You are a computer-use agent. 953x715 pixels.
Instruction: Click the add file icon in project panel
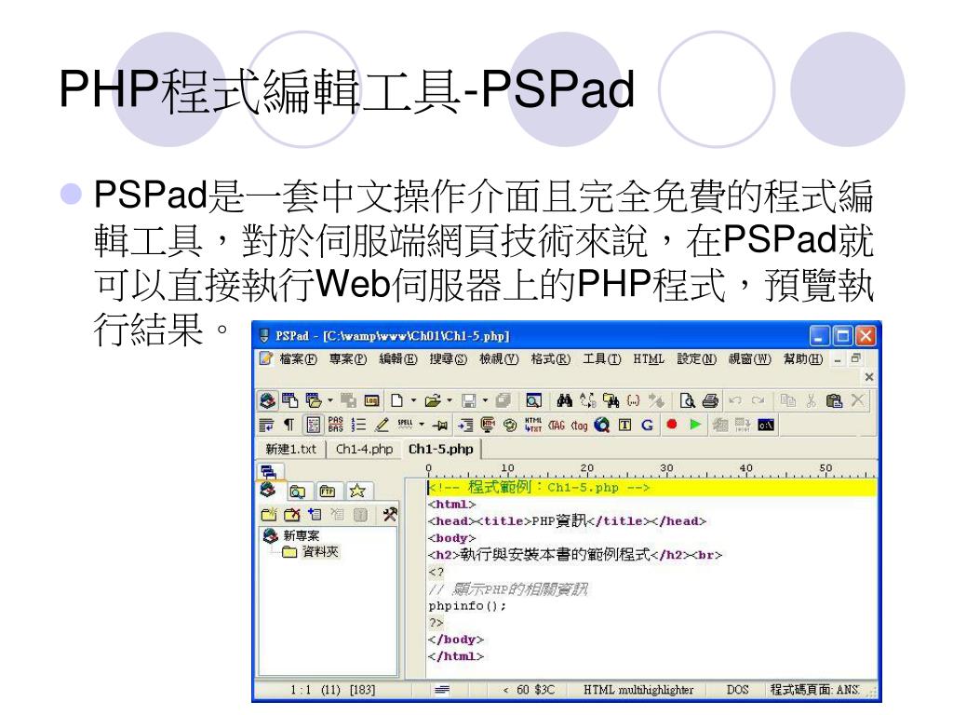click(x=315, y=514)
